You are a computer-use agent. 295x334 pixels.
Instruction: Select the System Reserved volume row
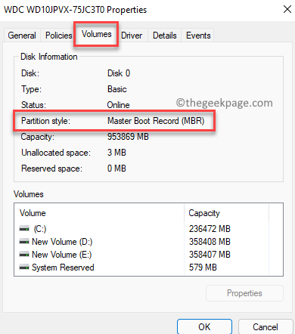pyautogui.click(x=149, y=268)
